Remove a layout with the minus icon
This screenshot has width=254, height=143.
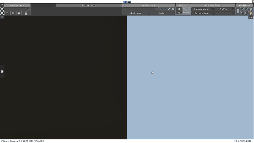click(x=165, y=9)
